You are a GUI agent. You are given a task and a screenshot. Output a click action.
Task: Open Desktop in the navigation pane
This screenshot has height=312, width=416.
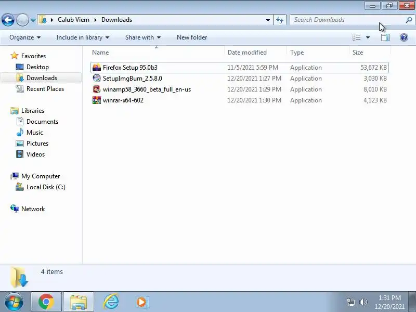tap(37, 67)
